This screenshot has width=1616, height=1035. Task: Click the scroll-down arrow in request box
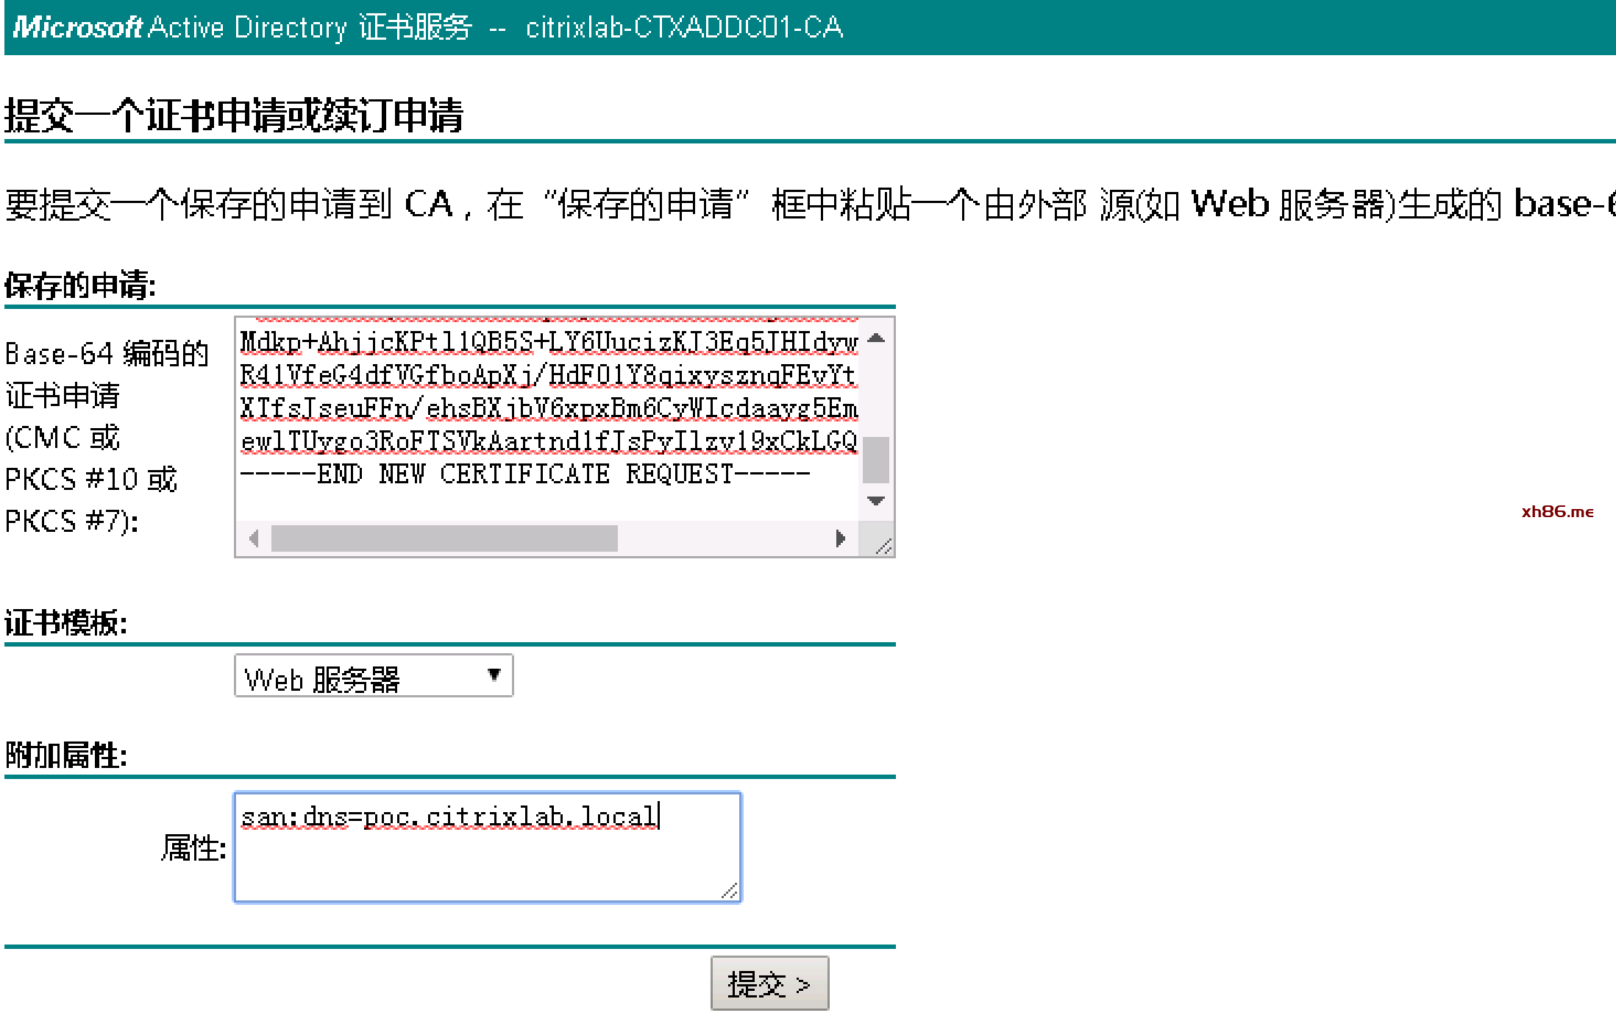875,501
